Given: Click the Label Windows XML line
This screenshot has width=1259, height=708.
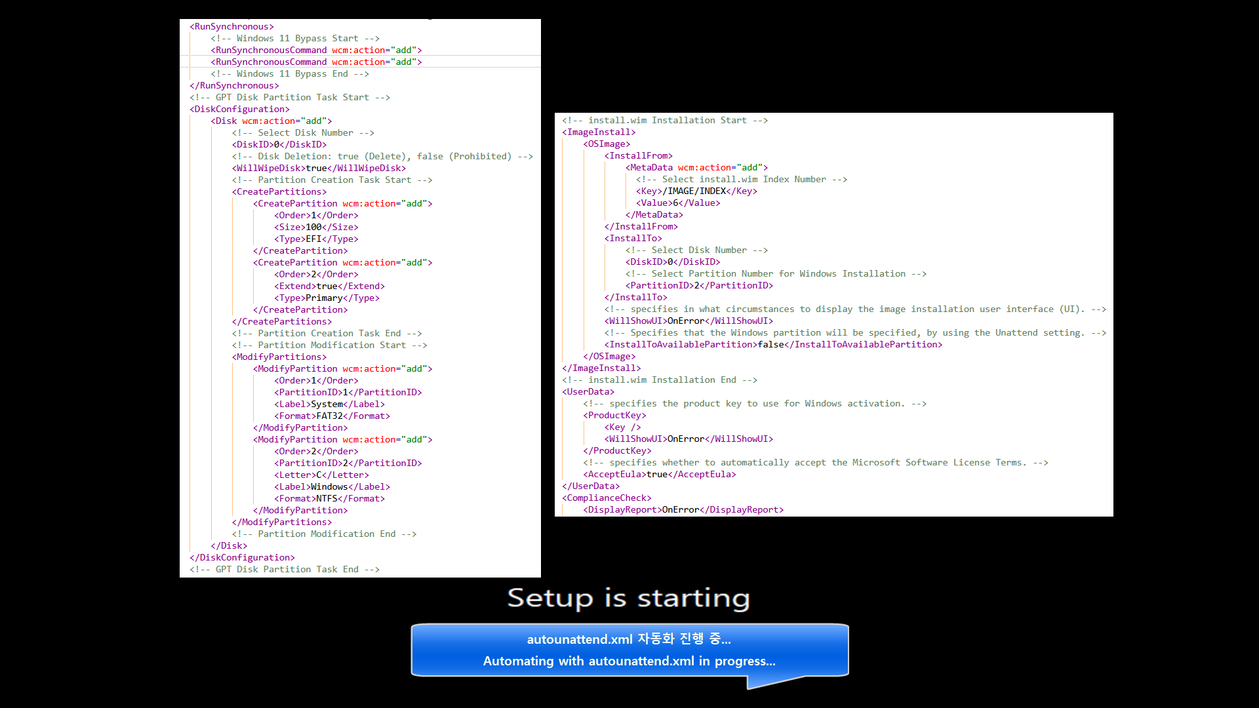Looking at the screenshot, I should tap(332, 487).
